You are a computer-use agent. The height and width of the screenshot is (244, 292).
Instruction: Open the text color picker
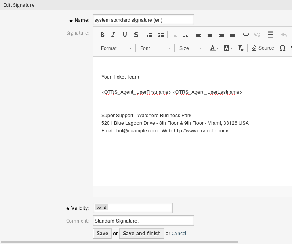(x=214, y=48)
